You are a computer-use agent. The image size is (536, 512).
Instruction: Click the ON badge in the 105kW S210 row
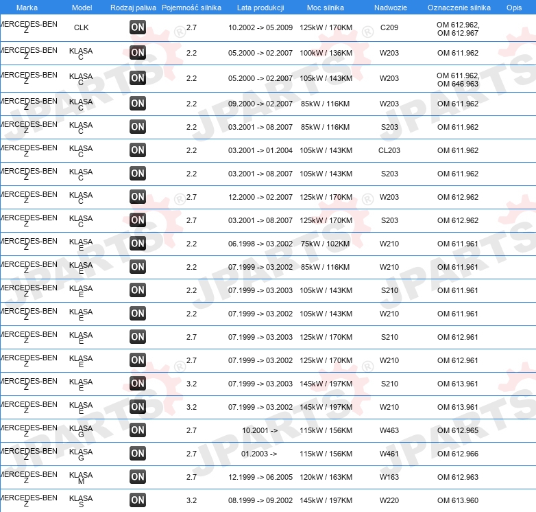[138, 290]
